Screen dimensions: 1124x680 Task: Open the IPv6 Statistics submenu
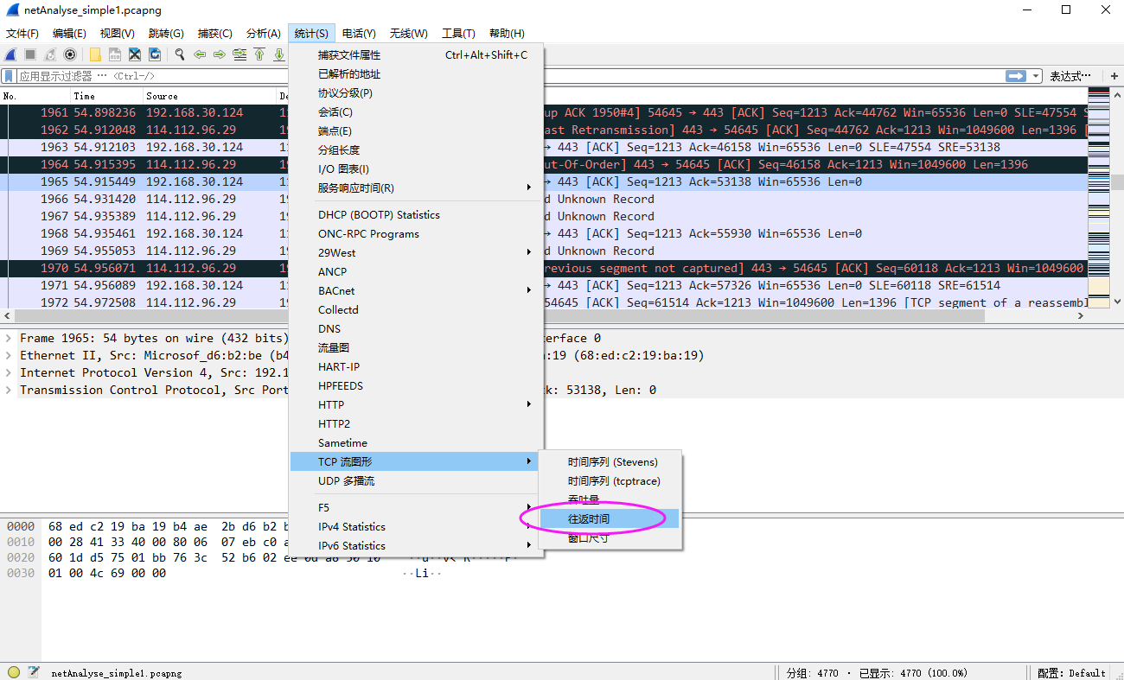[x=417, y=545]
